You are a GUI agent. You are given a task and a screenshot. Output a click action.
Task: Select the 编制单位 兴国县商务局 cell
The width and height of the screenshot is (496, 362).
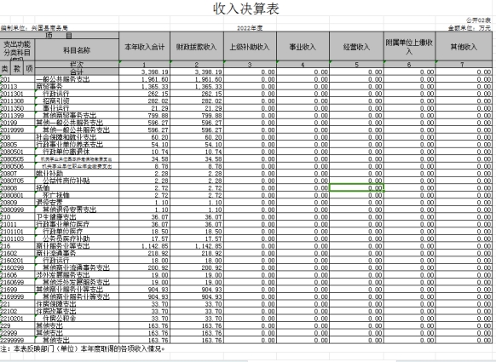pos(34,28)
